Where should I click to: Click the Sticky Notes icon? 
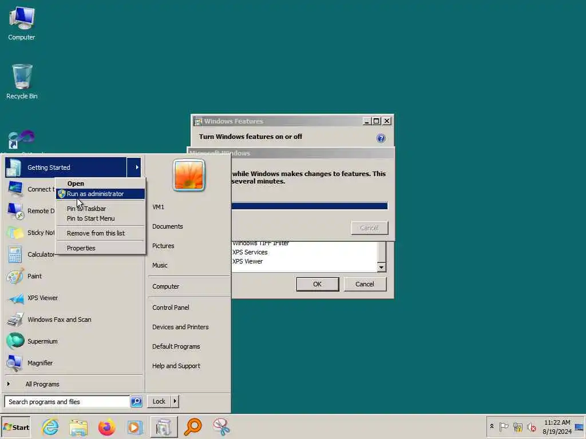click(x=15, y=233)
